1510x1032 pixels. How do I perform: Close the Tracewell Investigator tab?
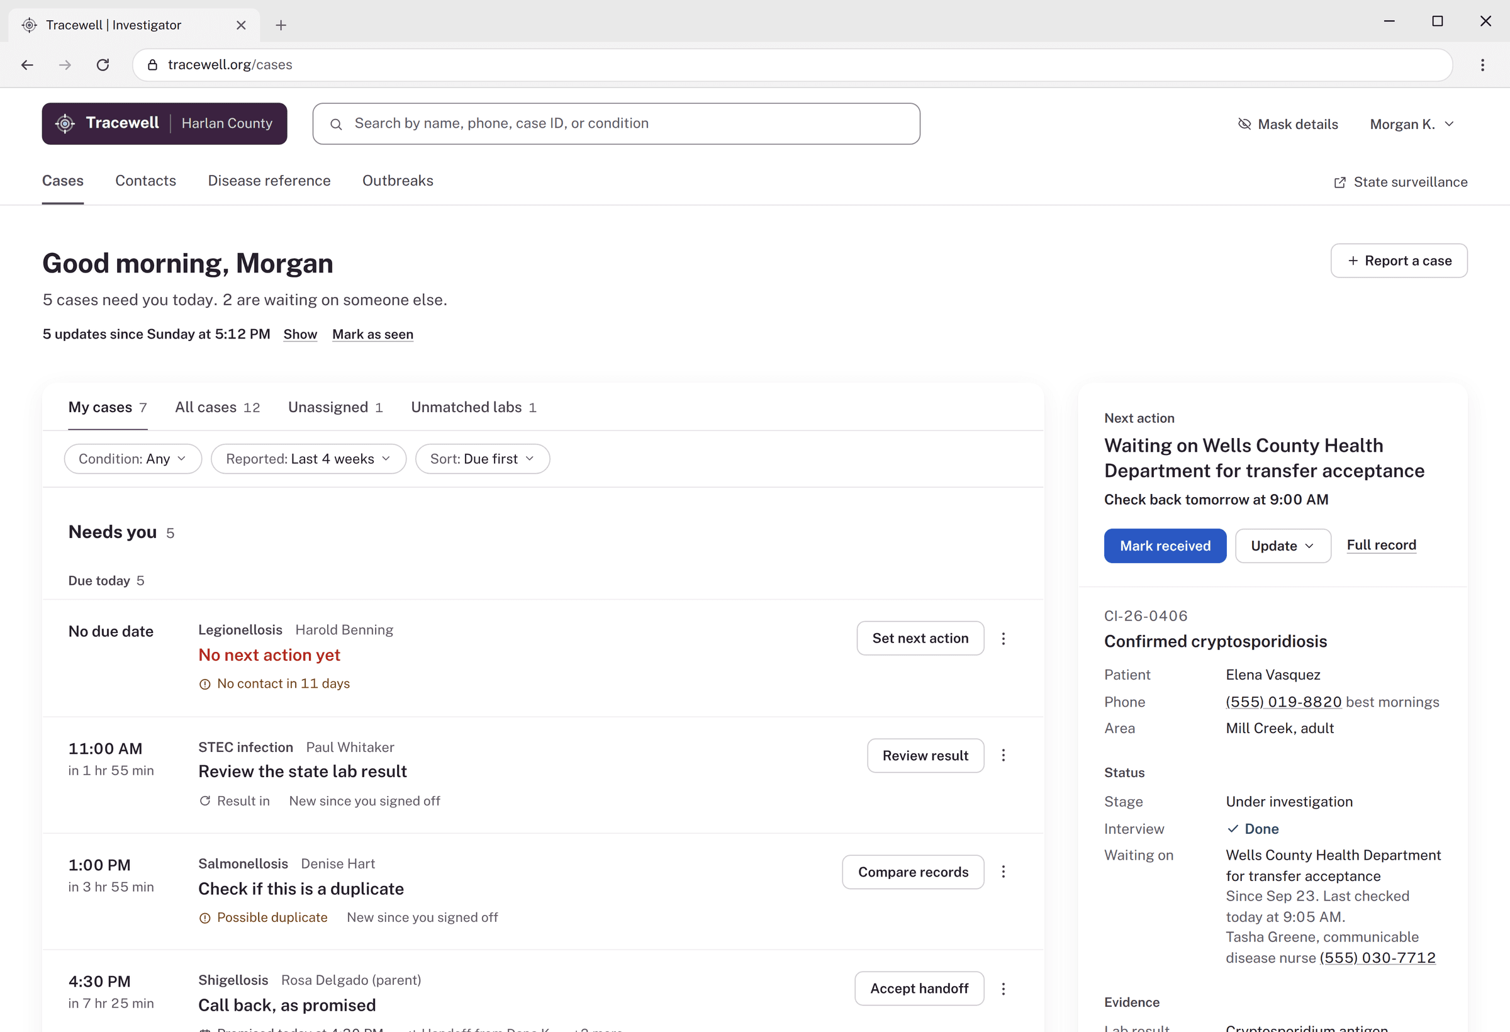(241, 25)
